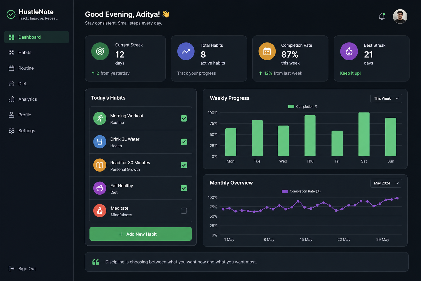Screen dimensions: 421x281
Task: Open the Diet menu item
Action: click(36, 84)
